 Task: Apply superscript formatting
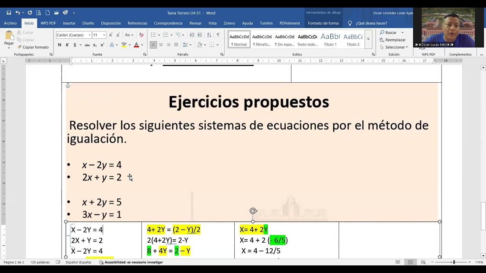click(103, 45)
